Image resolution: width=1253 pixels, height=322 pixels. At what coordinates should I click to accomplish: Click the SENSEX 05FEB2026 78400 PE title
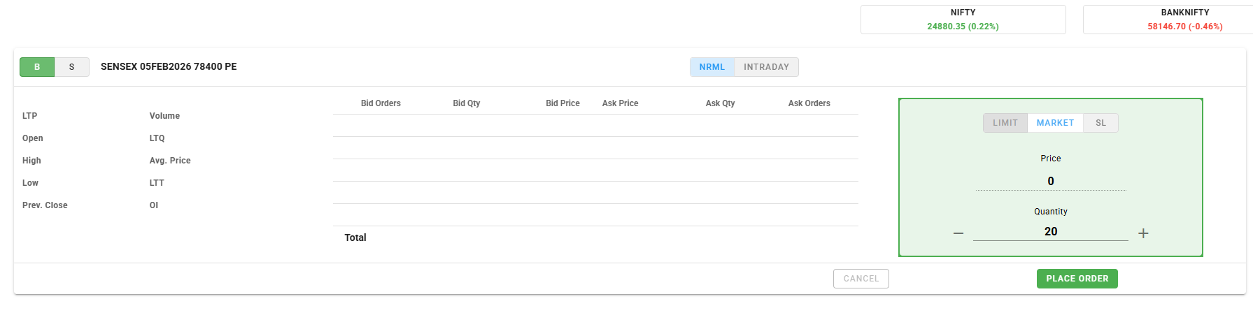pyautogui.click(x=169, y=67)
